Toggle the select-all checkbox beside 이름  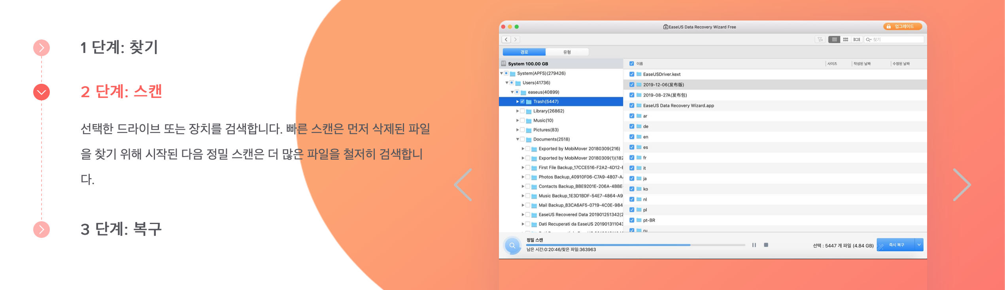tap(631, 64)
